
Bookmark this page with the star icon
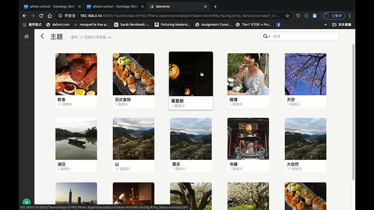tap(287, 16)
